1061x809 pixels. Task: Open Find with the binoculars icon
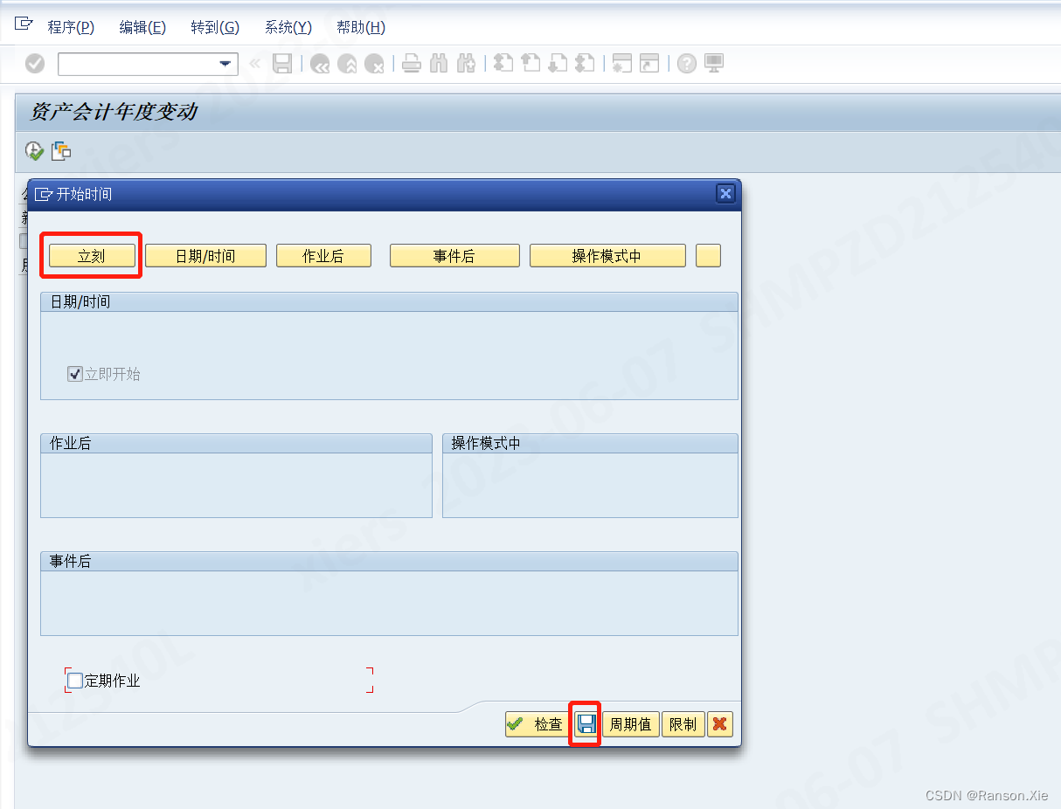point(438,63)
